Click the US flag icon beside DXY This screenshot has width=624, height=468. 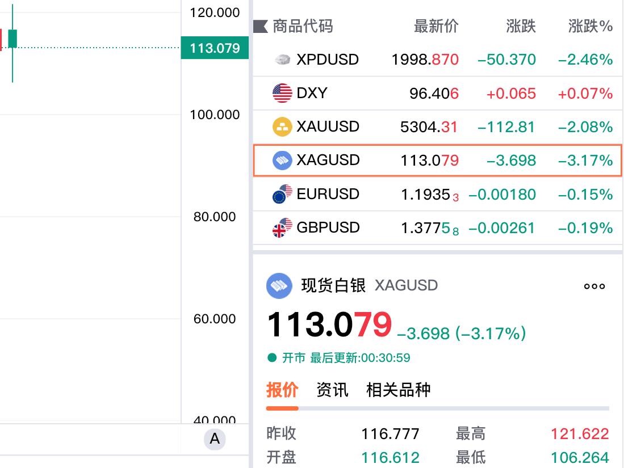click(282, 92)
